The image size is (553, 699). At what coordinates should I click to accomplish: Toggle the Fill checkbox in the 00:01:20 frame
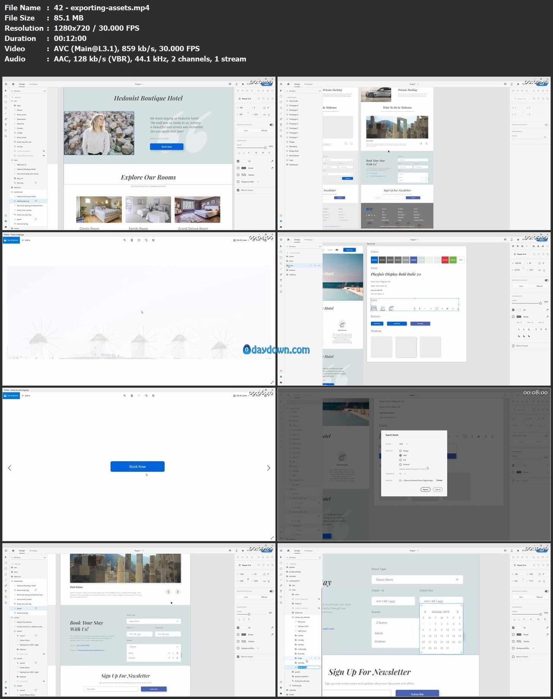pos(238,161)
